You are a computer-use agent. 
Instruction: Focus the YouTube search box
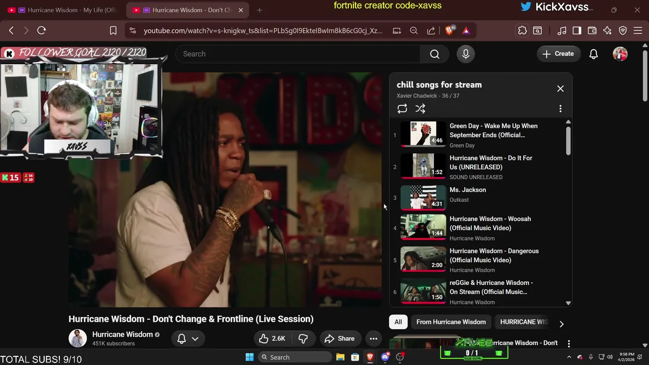coord(298,54)
